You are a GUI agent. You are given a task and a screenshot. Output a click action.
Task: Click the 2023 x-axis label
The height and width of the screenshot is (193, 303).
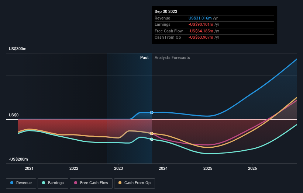(x=118, y=168)
